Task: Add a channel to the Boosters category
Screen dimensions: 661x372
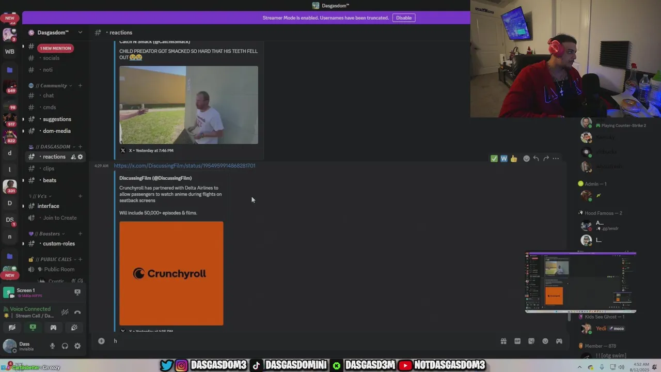Action: pos(80,234)
